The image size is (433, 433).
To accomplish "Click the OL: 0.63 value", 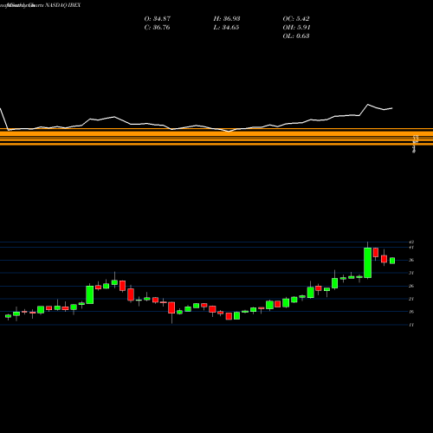I will [x=296, y=36].
